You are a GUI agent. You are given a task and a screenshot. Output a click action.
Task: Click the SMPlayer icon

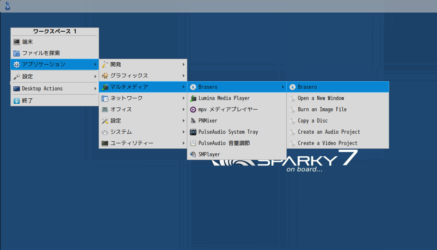coord(193,154)
